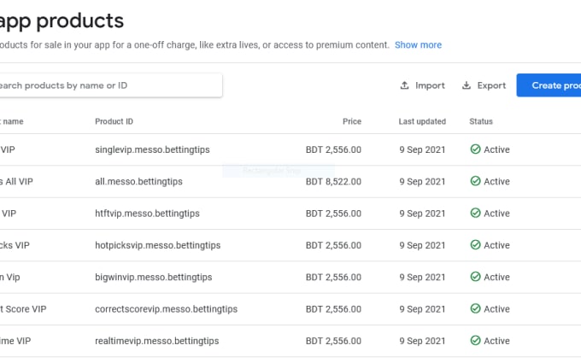Screen dimensions: 581x363
Task: Open product correctscorevip.messo.bettingtips
Action: [x=166, y=309]
